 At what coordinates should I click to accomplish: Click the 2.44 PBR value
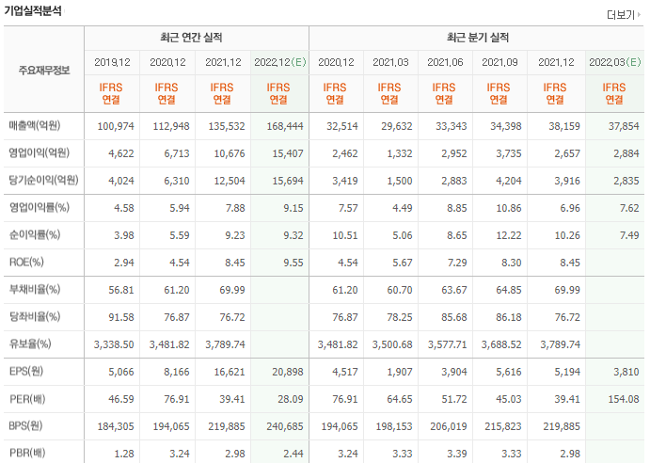[x=293, y=454]
